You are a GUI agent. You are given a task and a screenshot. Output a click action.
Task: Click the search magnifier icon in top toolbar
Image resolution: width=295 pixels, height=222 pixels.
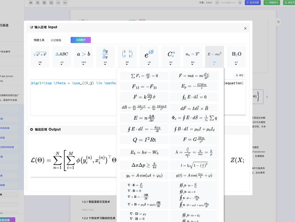[x=38, y=2]
